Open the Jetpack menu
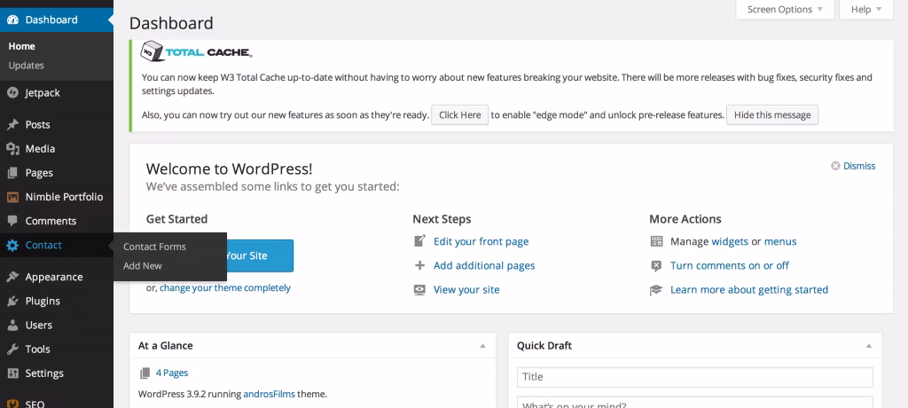The height and width of the screenshot is (408, 908). tap(57, 93)
